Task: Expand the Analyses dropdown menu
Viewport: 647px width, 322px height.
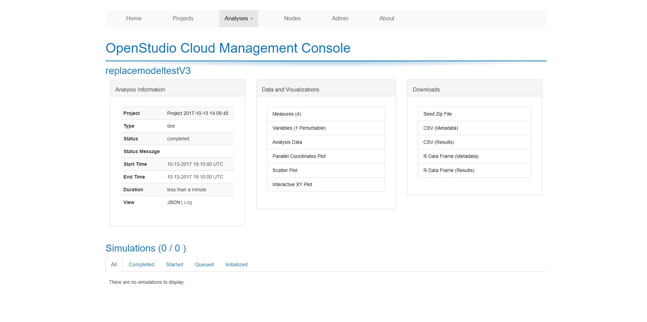Action: tap(239, 19)
